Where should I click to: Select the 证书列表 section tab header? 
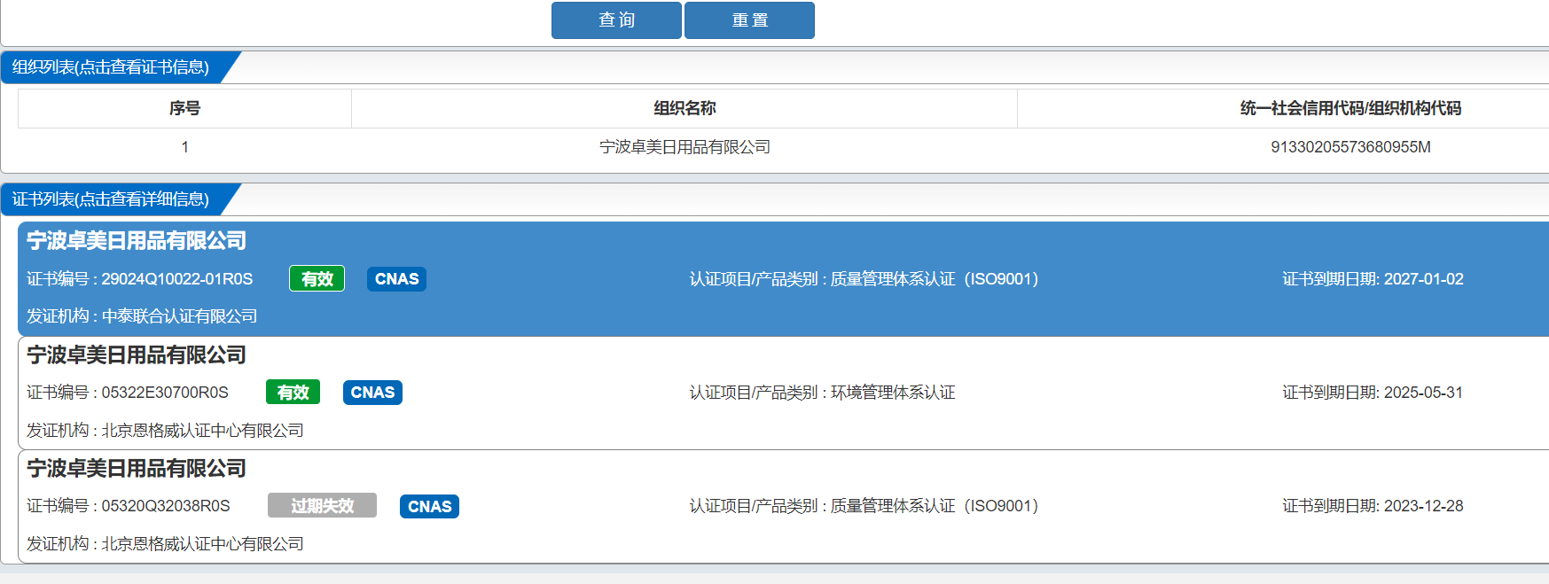[111, 199]
